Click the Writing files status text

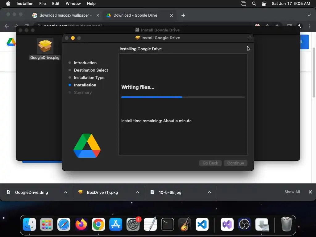click(x=138, y=87)
